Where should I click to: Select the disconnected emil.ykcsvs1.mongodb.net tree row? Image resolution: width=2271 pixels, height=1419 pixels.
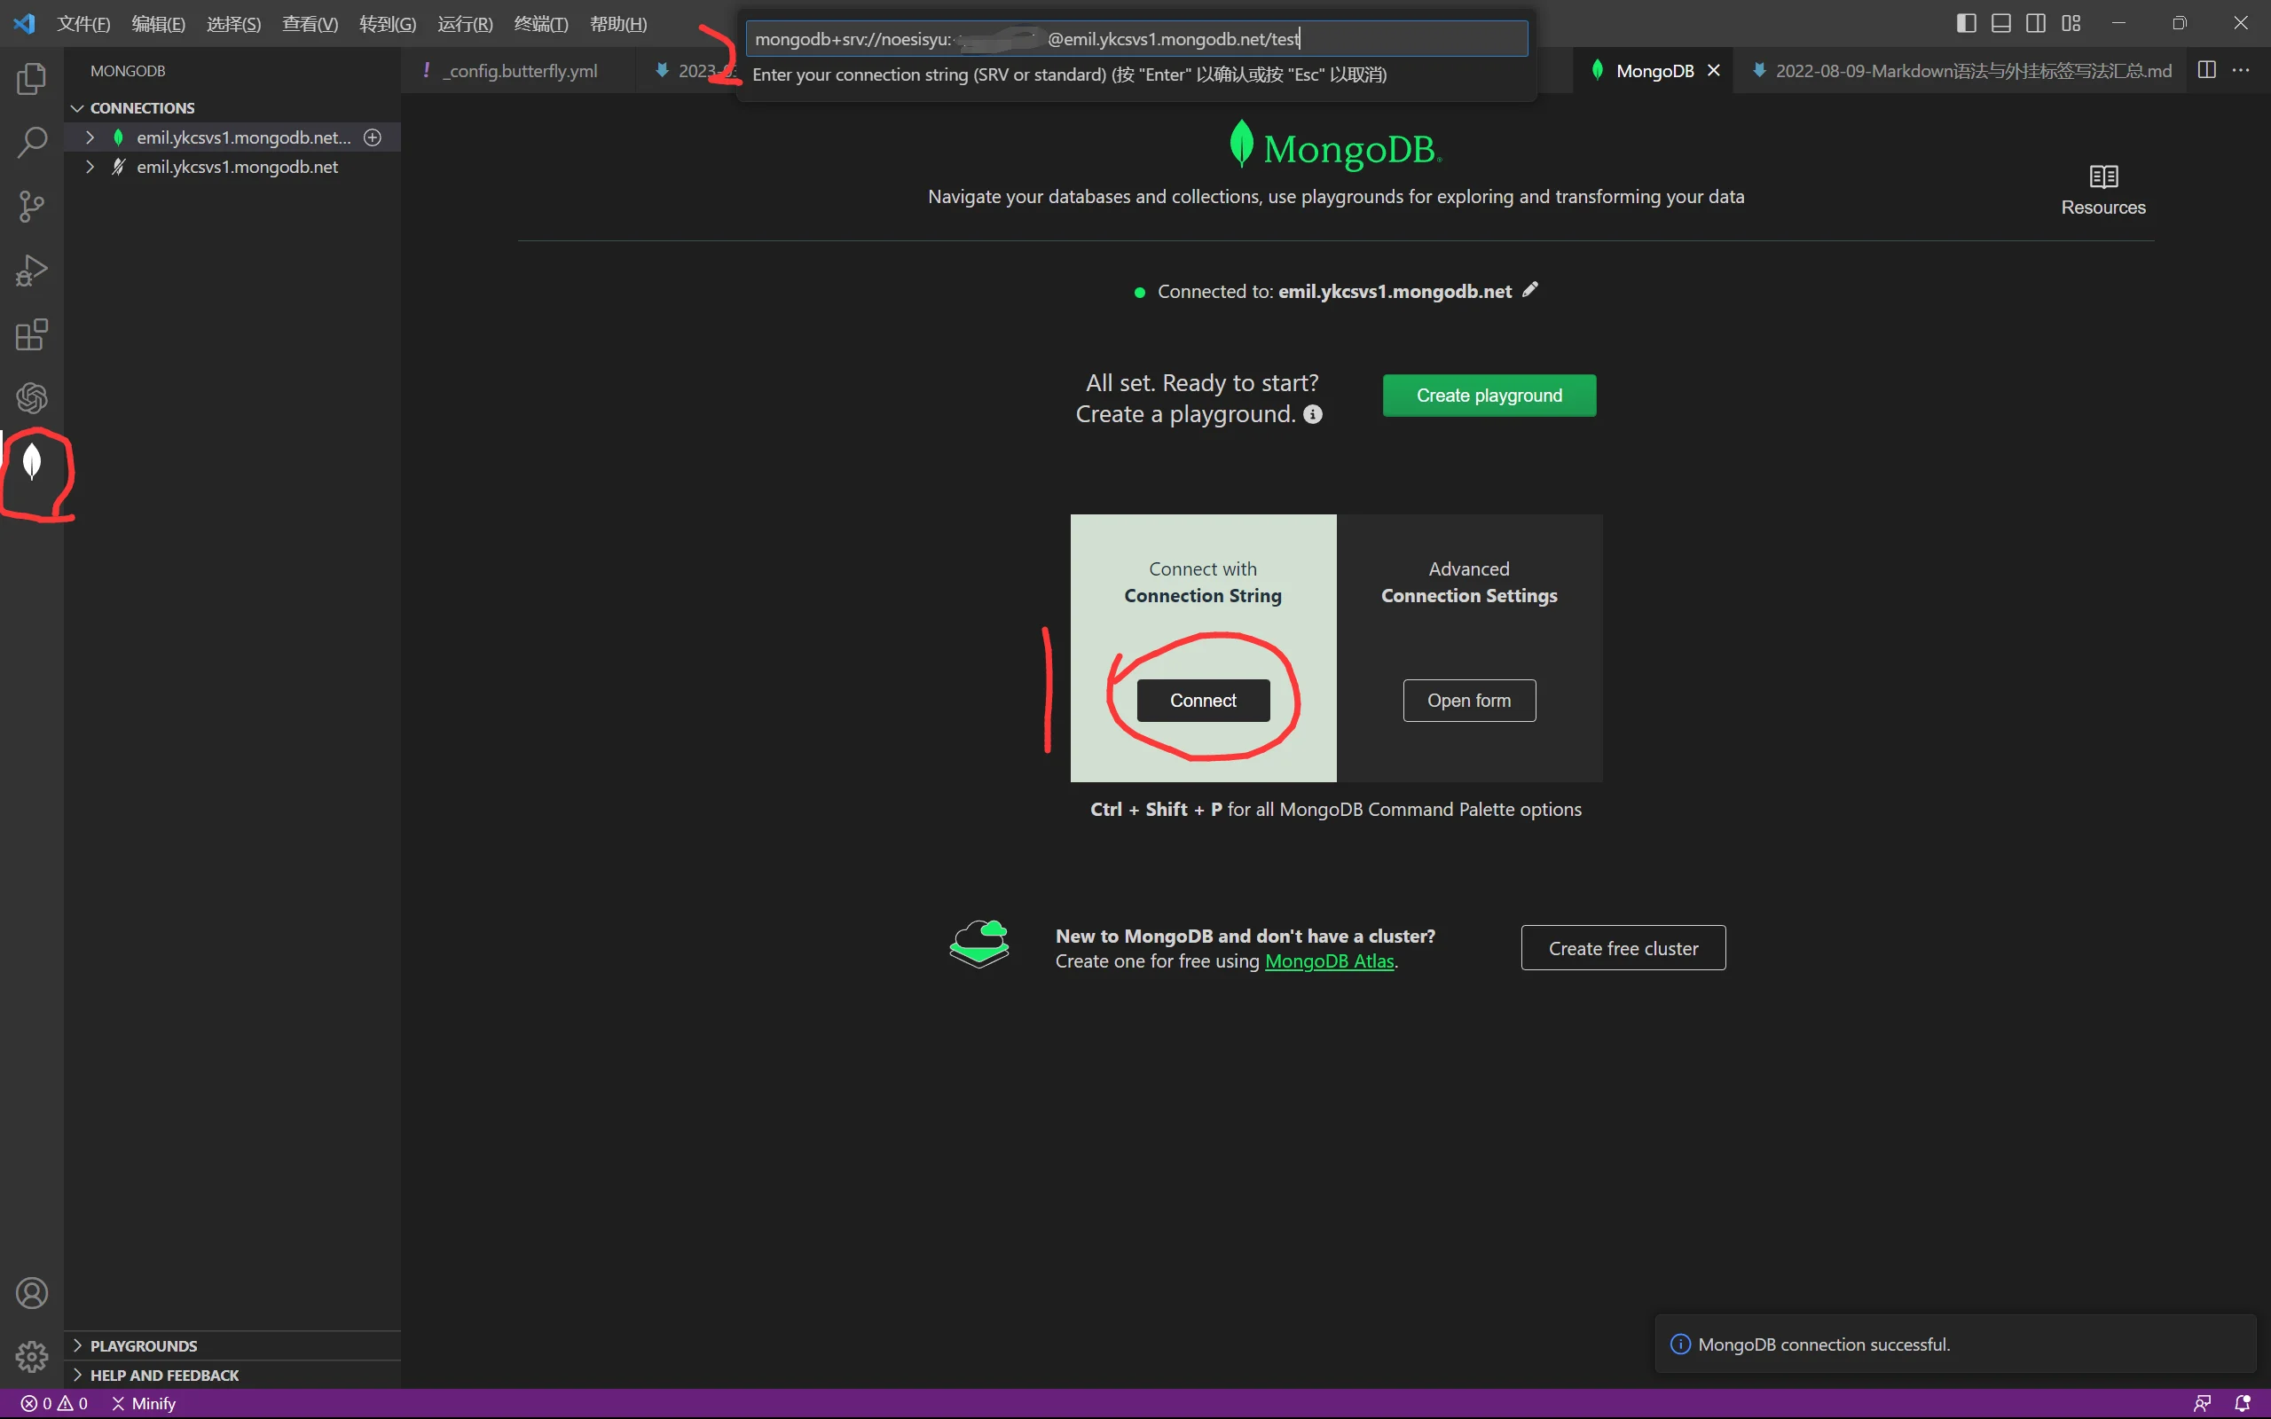coord(232,166)
